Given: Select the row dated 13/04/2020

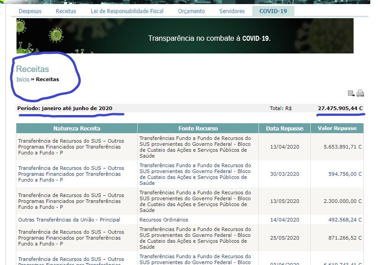Looking at the screenshot, I should [x=284, y=147].
